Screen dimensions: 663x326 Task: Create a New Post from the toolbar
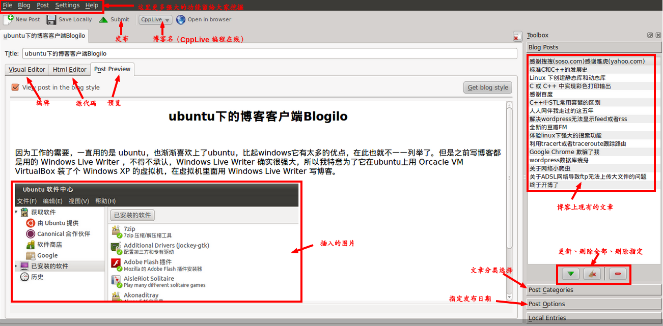coord(22,20)
